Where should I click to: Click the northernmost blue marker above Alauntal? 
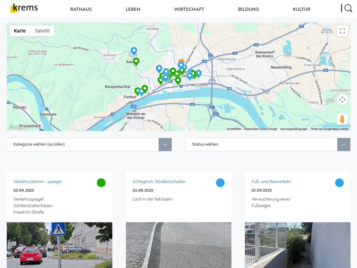(134, 50)
